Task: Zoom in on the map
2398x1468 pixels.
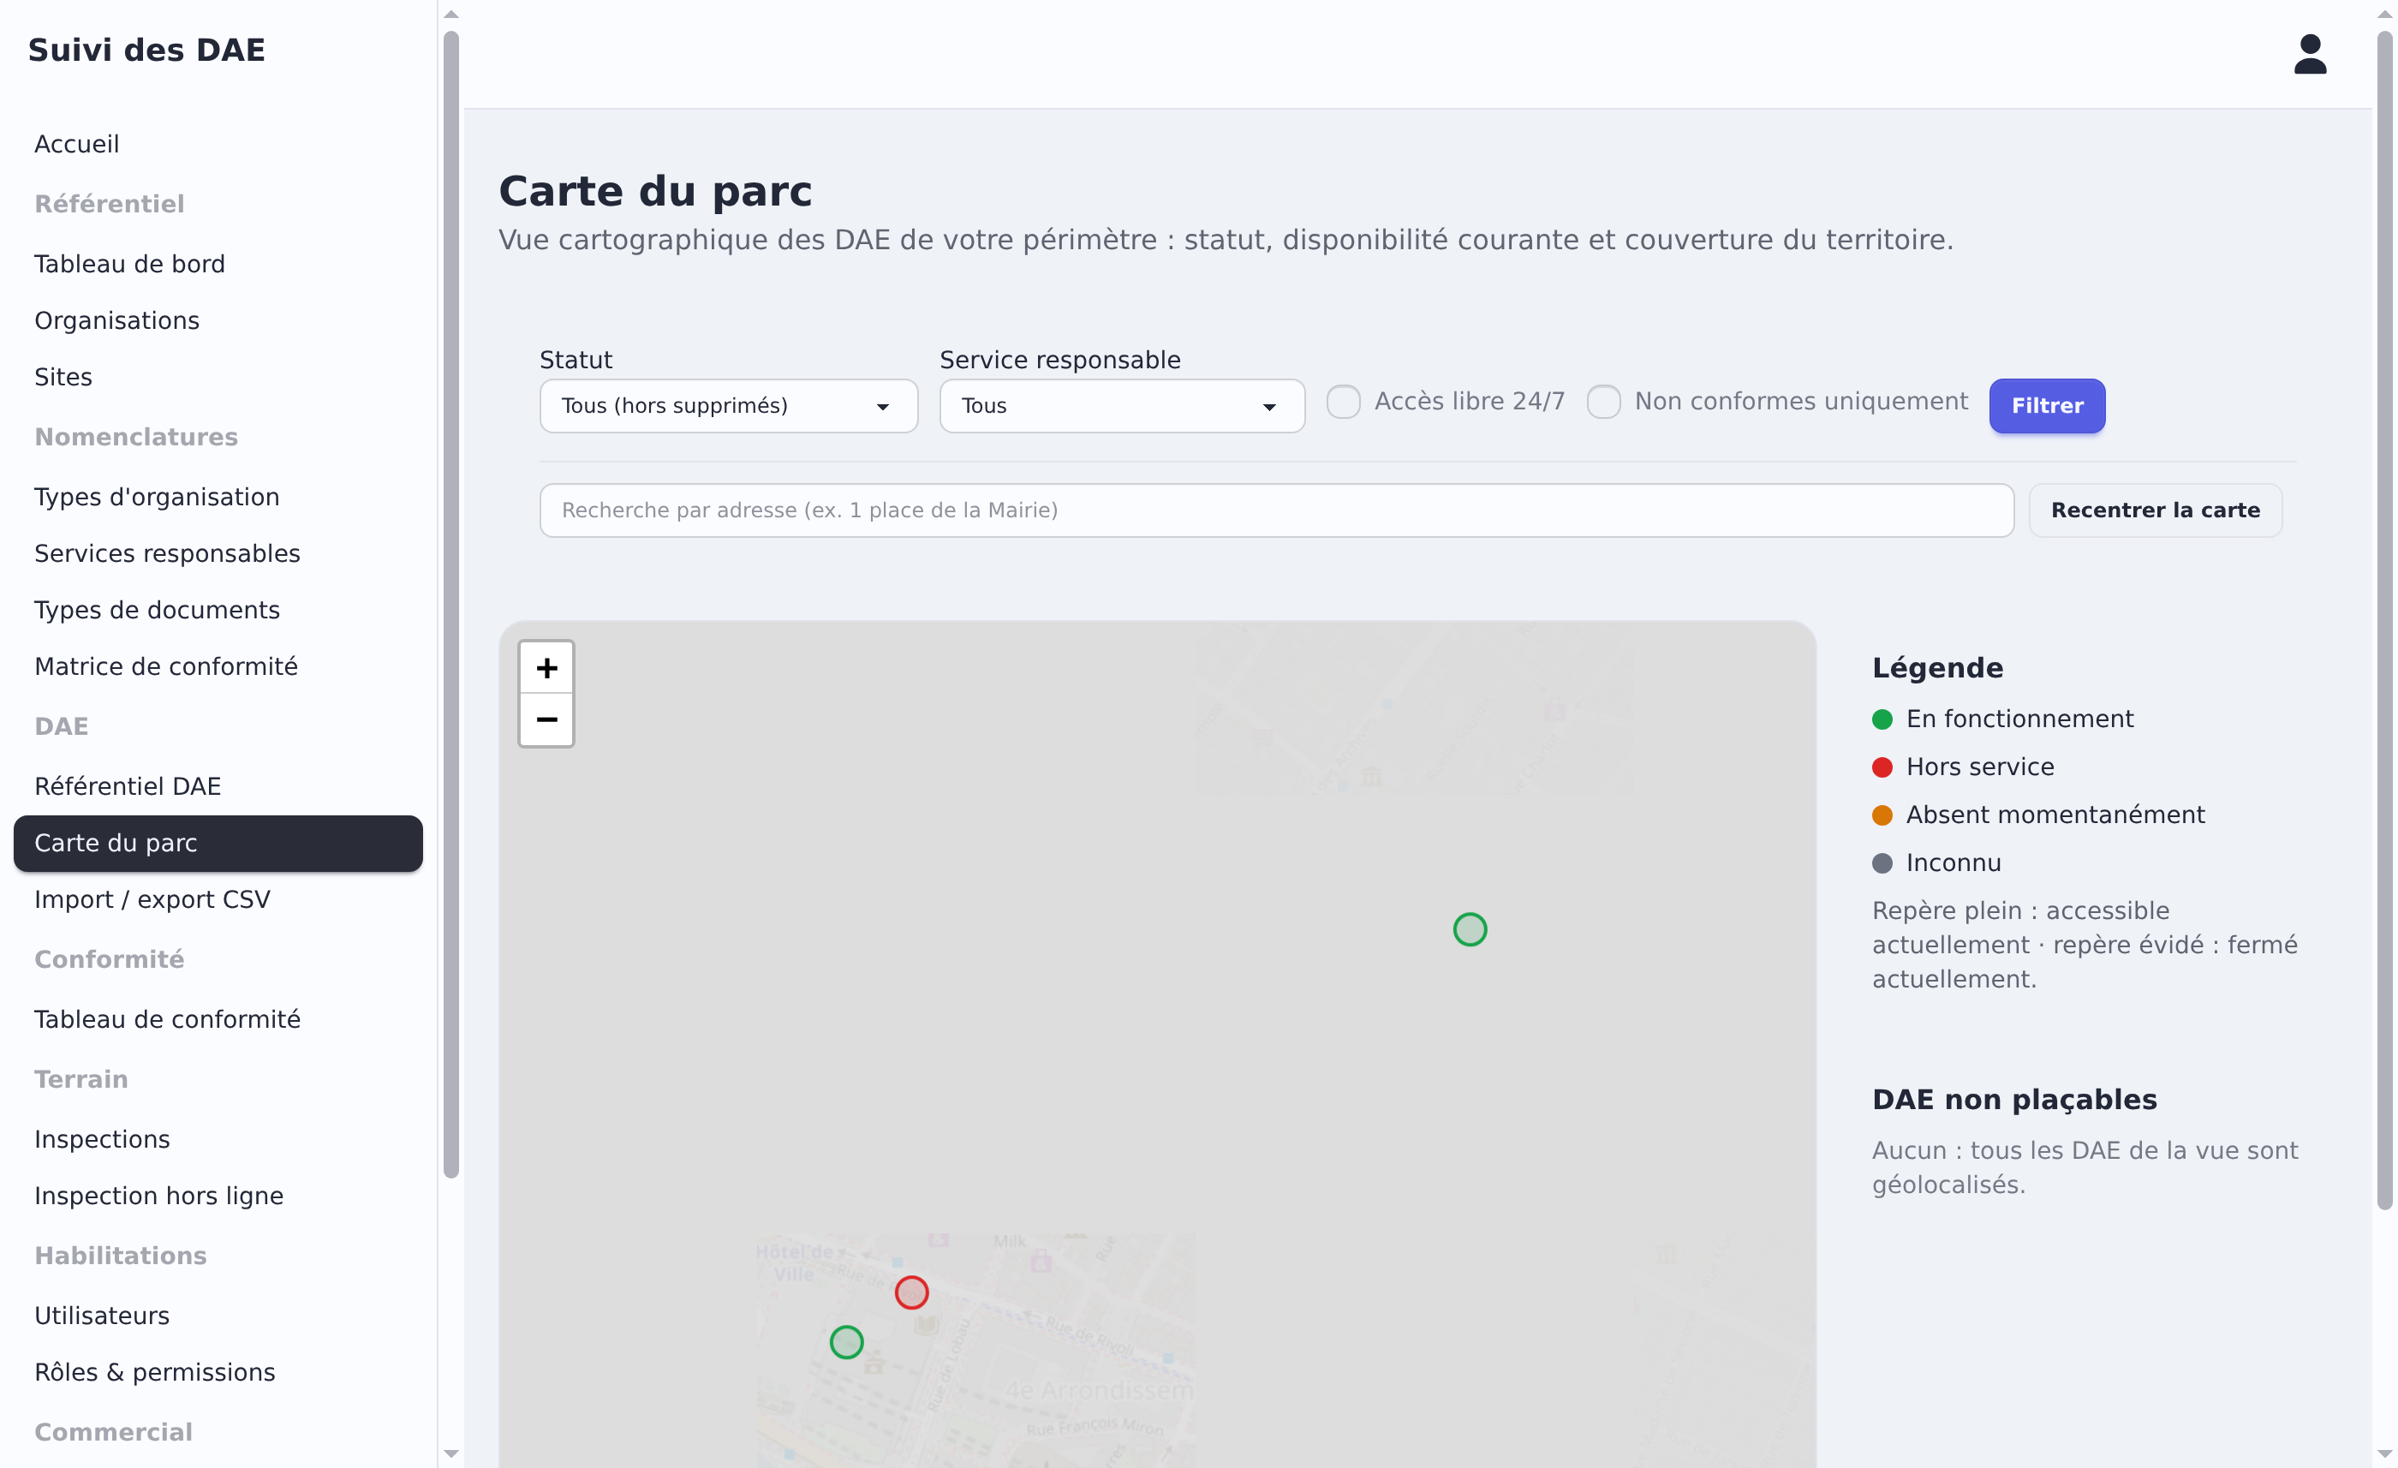Action: coord(546,668)
